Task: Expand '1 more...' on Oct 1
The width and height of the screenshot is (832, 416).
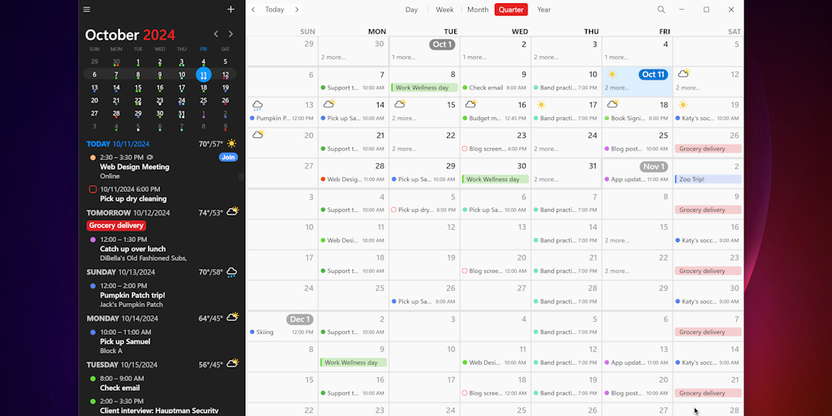Action: click(404, 58)
